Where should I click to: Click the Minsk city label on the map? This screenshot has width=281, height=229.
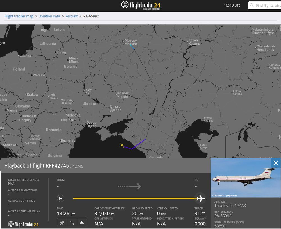coord(74,60)
